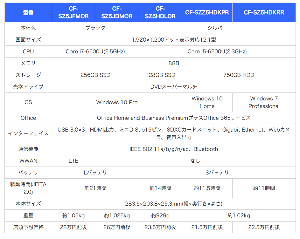The width and height of the screenshot is (300, 239).
Task: Click the Core i5-6200U(2.3GHz) cell
Action: [217, 51]
